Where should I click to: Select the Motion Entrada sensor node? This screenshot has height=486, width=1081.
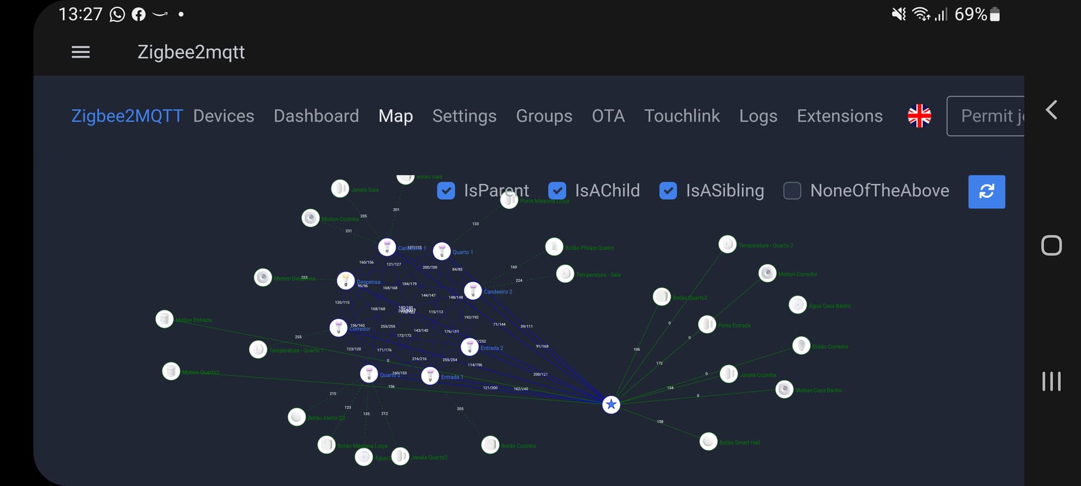click(x=164, y=319)
